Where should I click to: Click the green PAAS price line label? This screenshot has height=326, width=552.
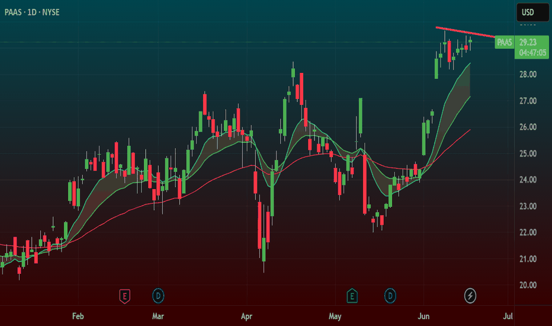[504, 42]
